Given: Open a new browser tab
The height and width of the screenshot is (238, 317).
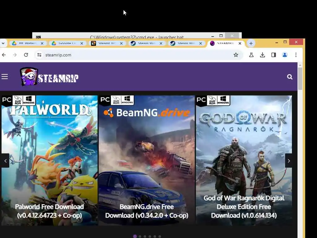Looking at the screenshot, I should 251,43.
